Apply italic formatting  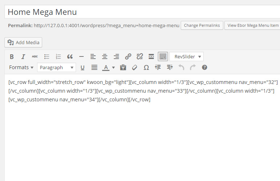tap(23, 57)
